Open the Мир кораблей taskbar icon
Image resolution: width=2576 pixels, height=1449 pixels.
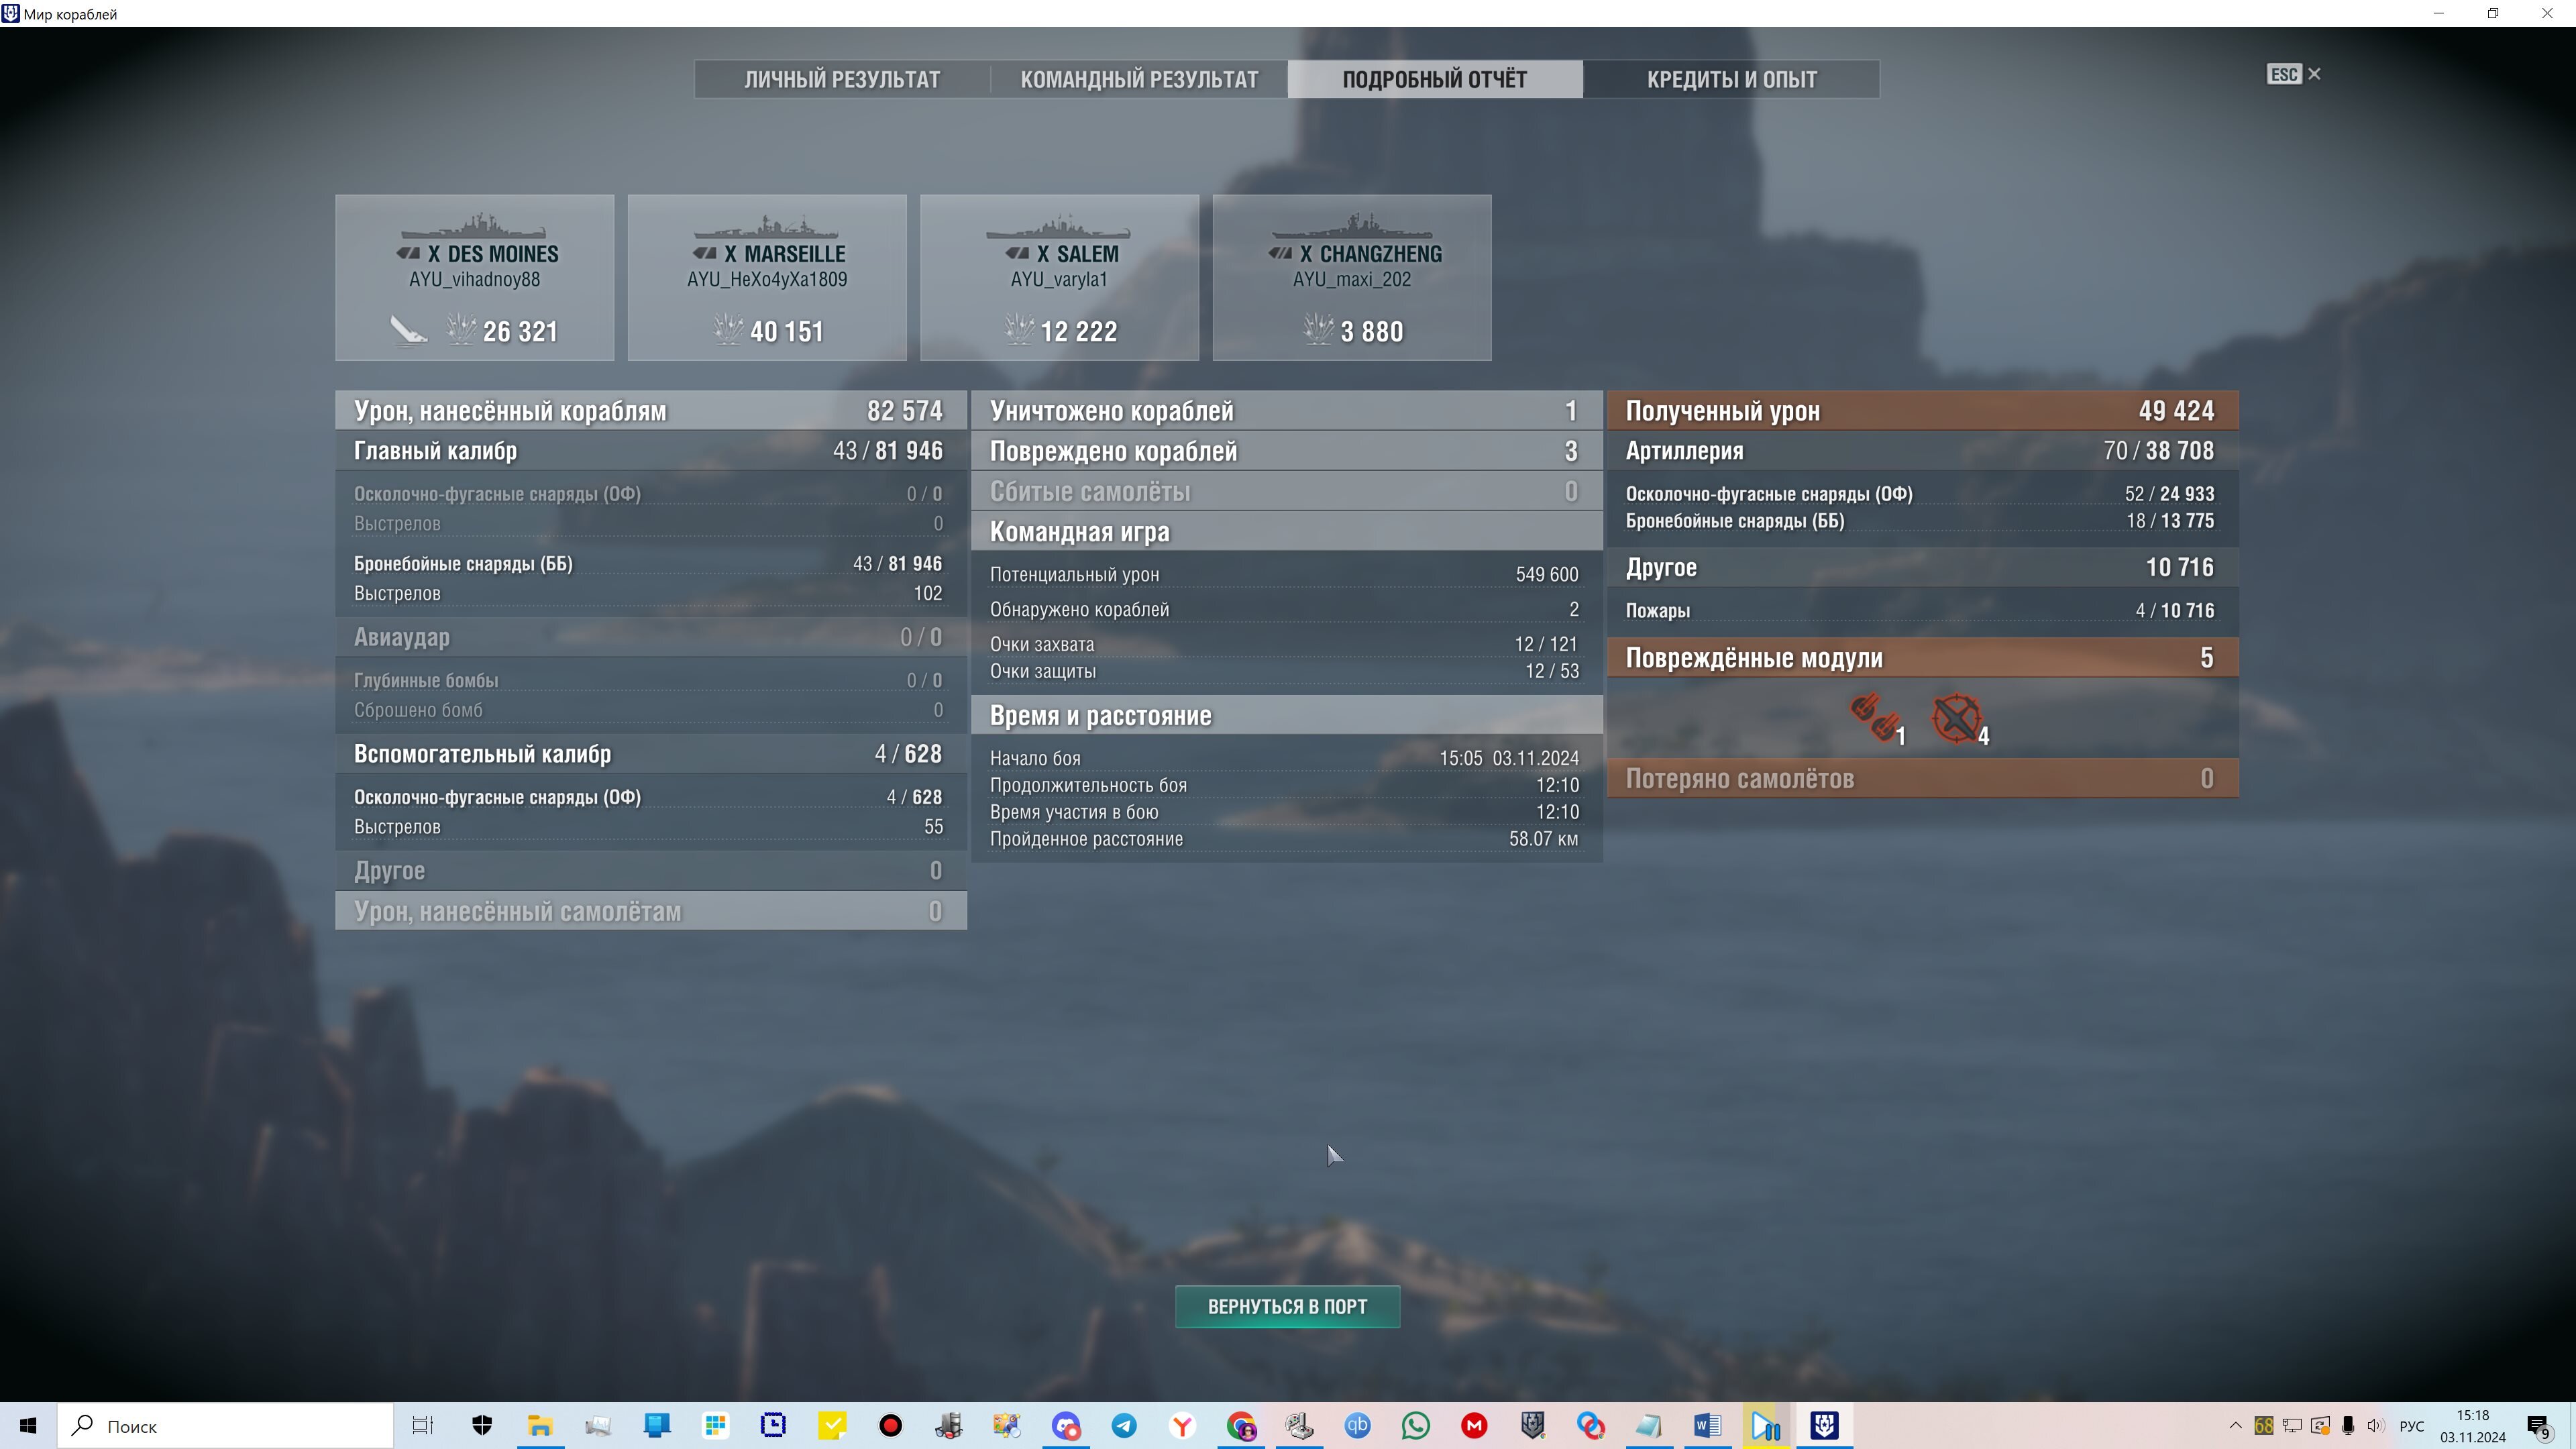1824,1426
